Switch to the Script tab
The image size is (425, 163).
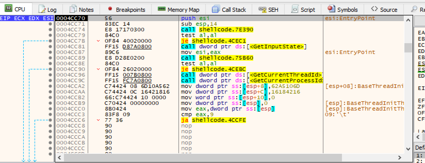tap(303, 10)
